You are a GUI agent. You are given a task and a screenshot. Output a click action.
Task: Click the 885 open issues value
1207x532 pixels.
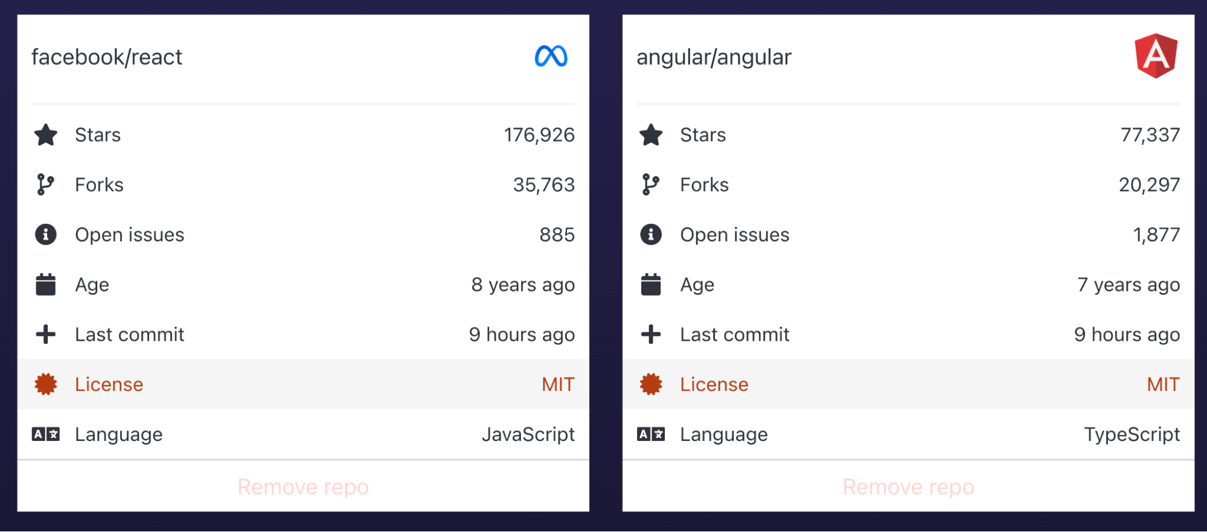[557, 235]
